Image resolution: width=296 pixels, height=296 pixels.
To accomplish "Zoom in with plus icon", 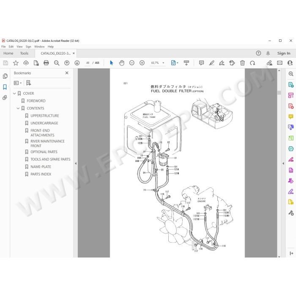I will click(x=142, y=63).
